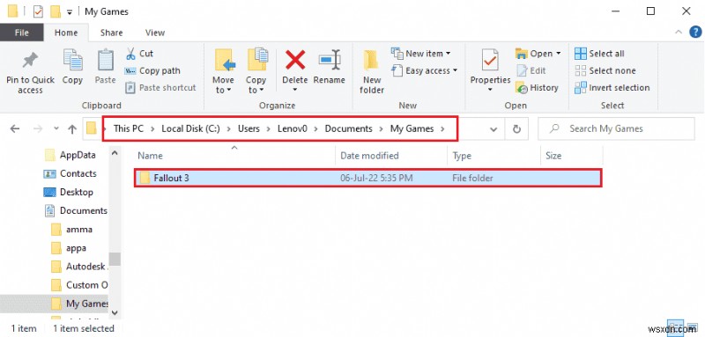
Task: Click the Edit ribbon option
Action: pos(531,70)
